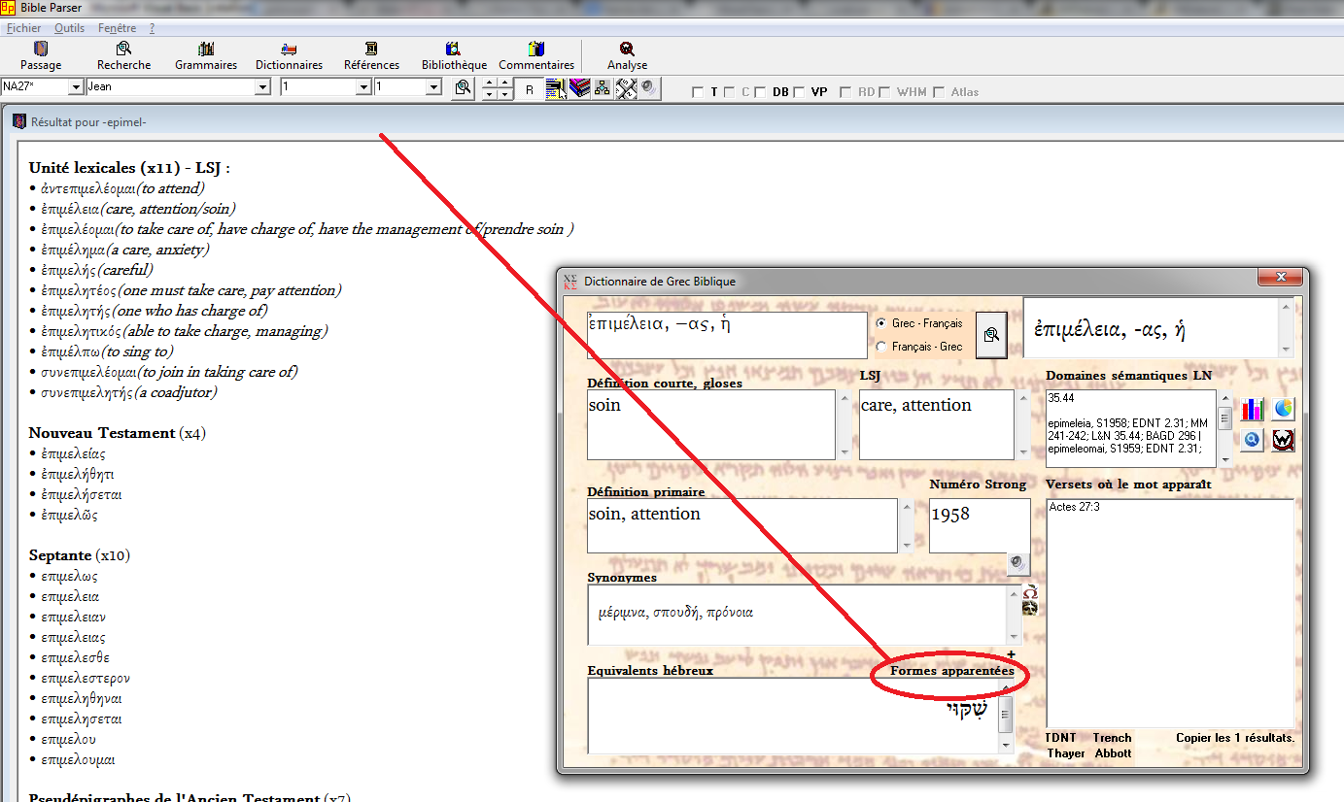Toggle the Atlas checkbox

point(939,92)
